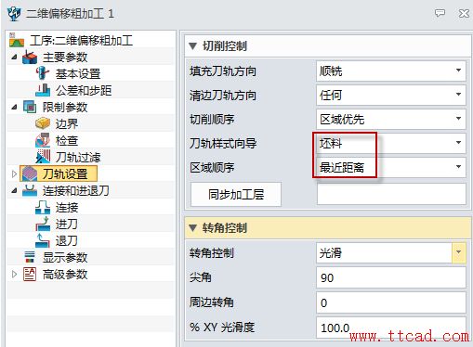Viewport: 473px width, 347px height.
Task: Select the 基本设置 tree item
Action: [78, 73]
